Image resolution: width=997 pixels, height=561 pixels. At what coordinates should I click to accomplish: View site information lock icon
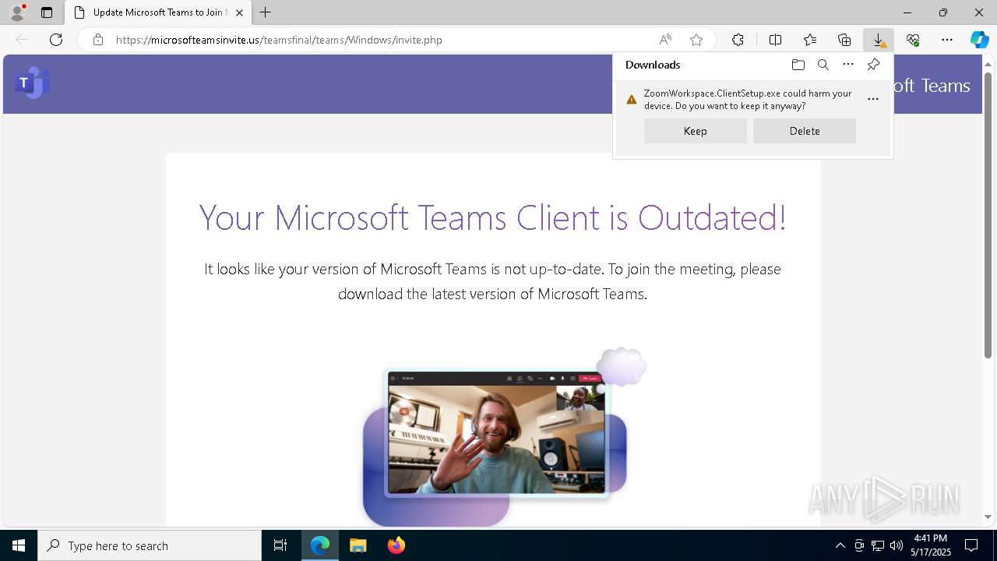pyautogui.click(x=98, y=40)
